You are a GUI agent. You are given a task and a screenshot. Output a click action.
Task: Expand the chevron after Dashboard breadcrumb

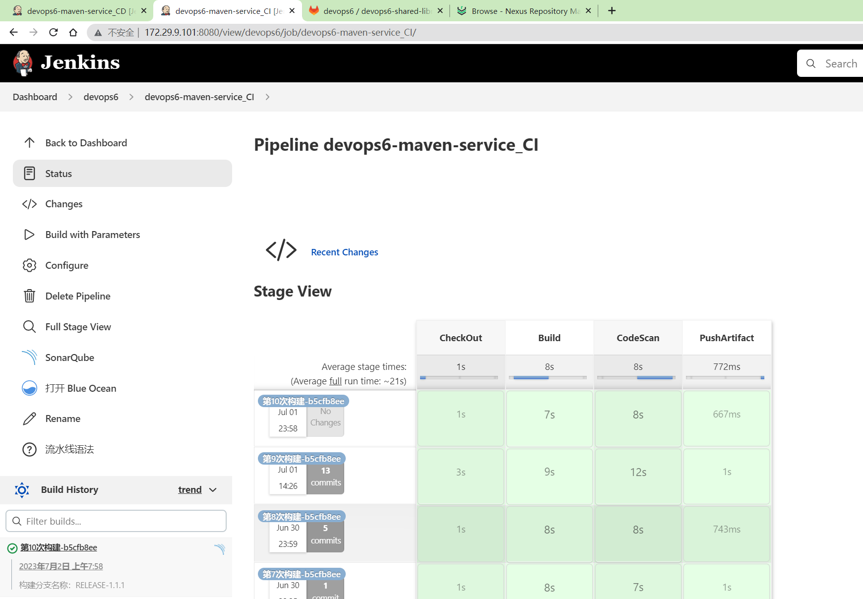pyautogui.click(x=70, y=97)
